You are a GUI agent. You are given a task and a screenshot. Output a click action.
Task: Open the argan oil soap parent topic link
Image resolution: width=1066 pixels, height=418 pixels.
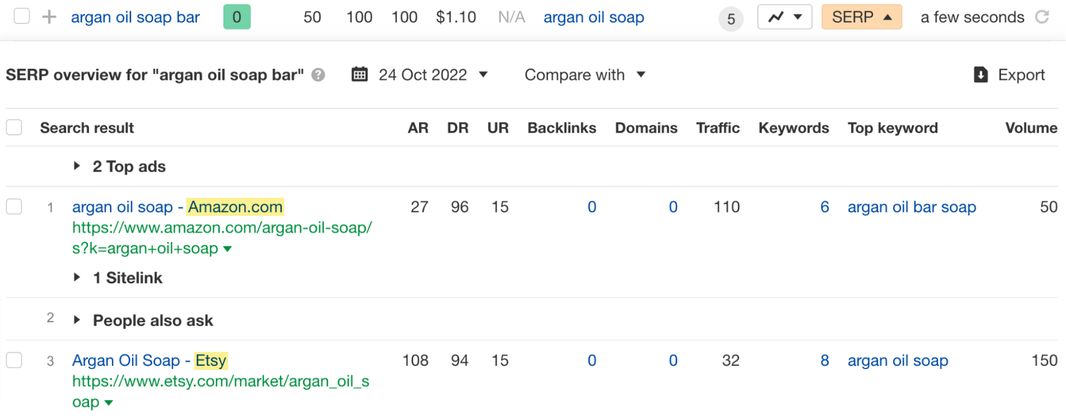tap(594, 17)
